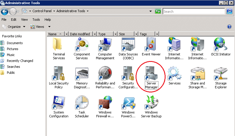This screenshot has width=235, height=136.
Task: Click the Views toolbar button
Action: pos(37,27)
